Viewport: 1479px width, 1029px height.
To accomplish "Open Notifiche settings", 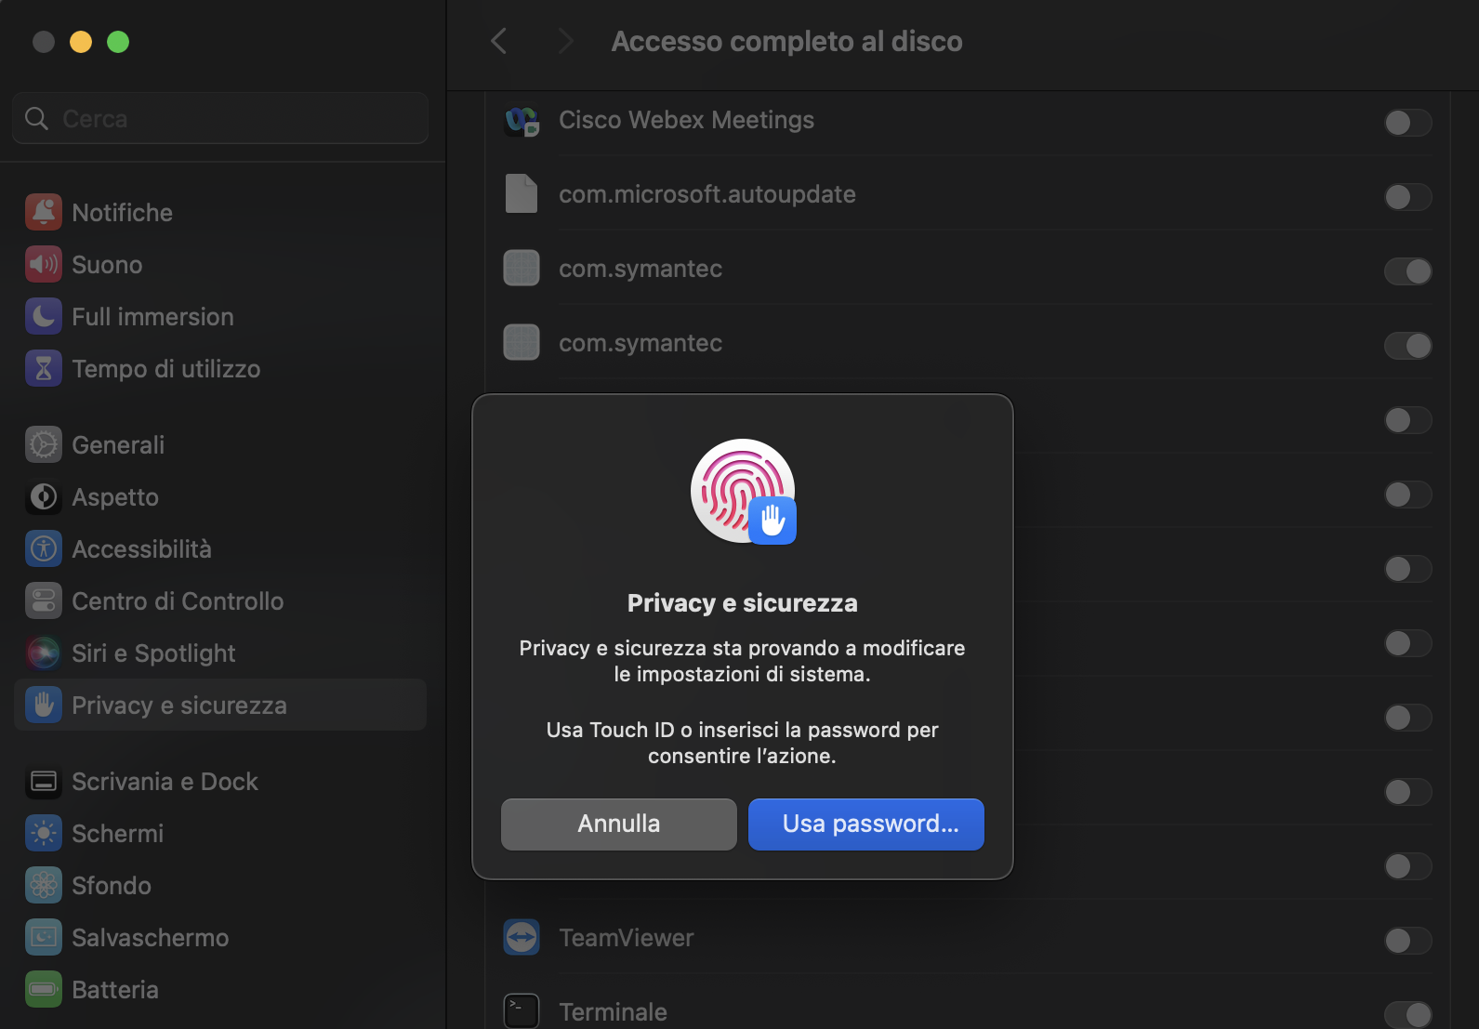I will click(220, 213).
